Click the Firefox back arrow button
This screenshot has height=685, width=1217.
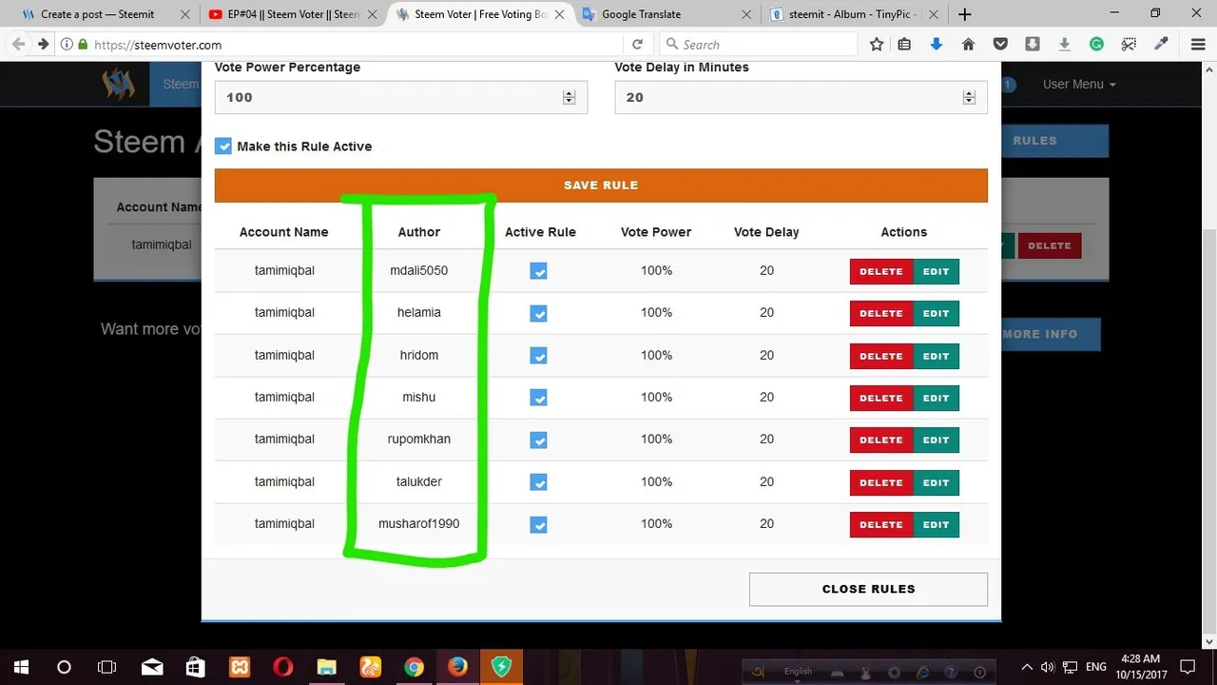19,45
